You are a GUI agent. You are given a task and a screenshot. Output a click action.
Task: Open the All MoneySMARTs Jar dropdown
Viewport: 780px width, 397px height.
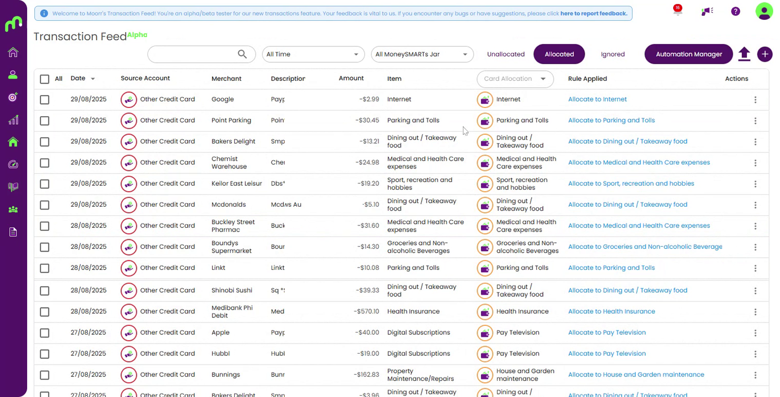[x=422, y=54]
